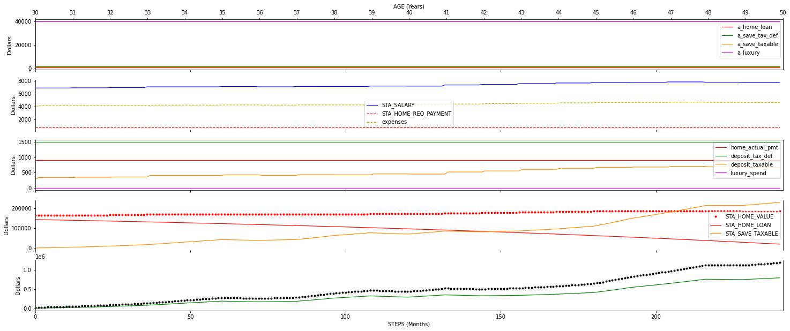Click the 8000 y-axis tick label

[25, 81]
